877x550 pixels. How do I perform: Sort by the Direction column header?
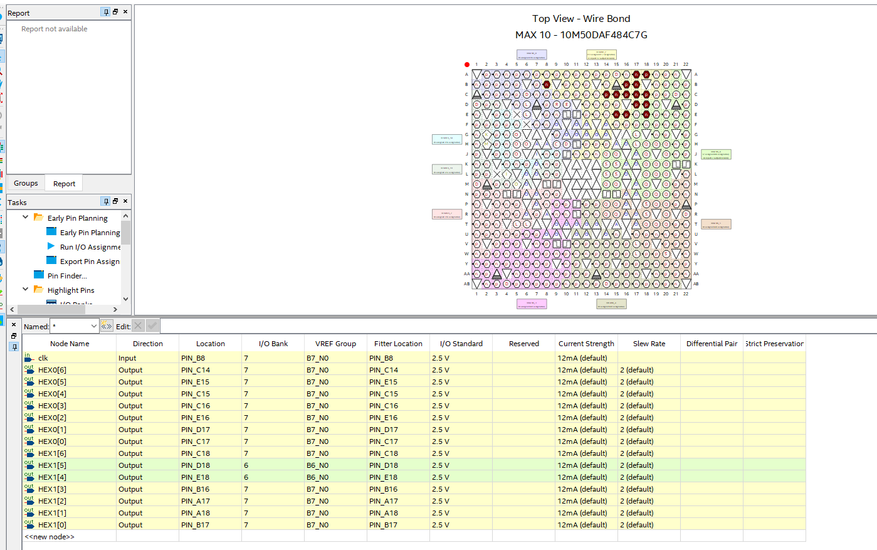pyautogui.click(x=148, y=344)
